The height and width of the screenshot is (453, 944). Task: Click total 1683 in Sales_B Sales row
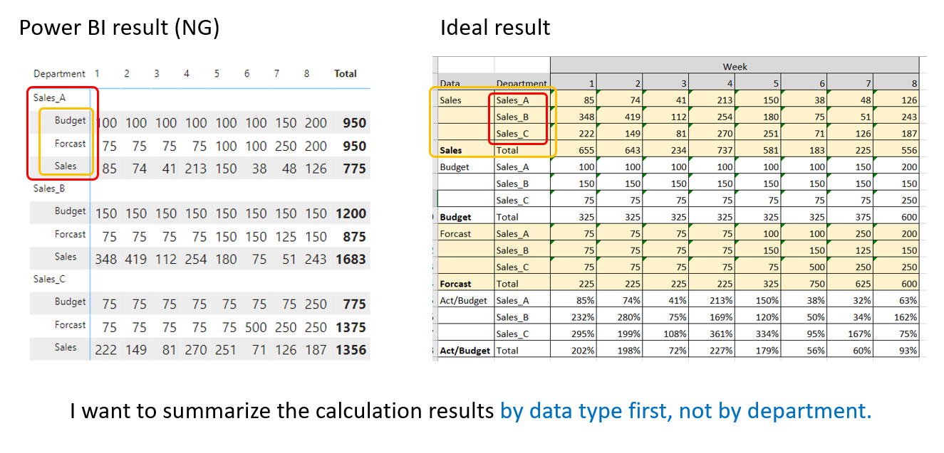click(x=351, y=260)
